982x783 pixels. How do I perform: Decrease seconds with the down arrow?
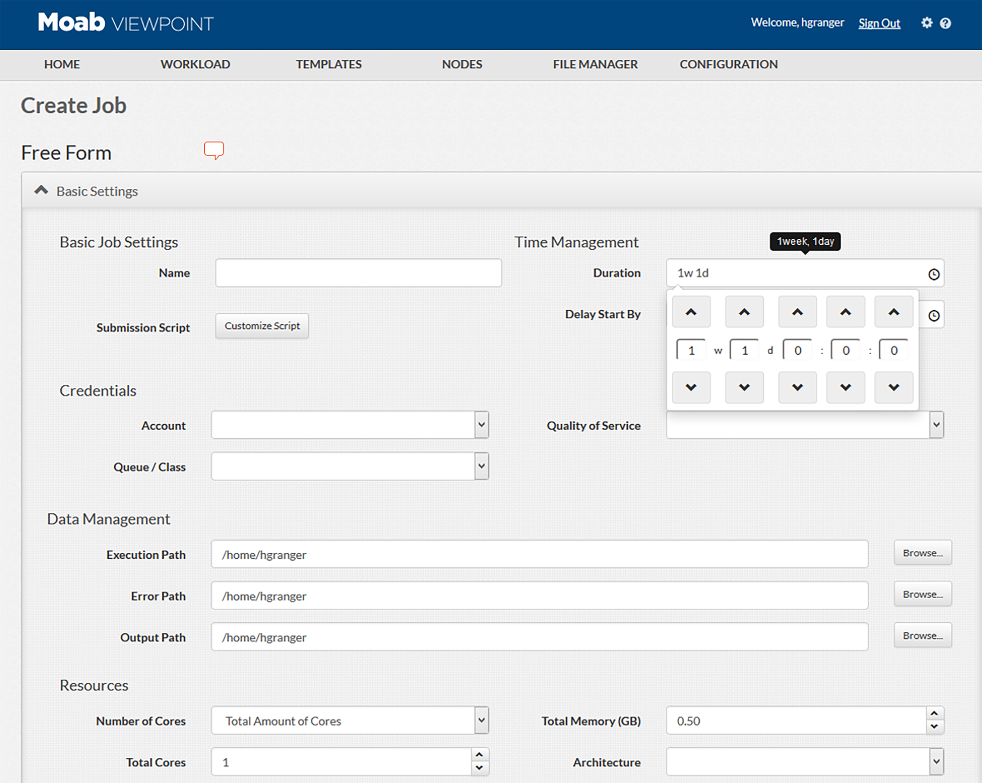point(894,387)
